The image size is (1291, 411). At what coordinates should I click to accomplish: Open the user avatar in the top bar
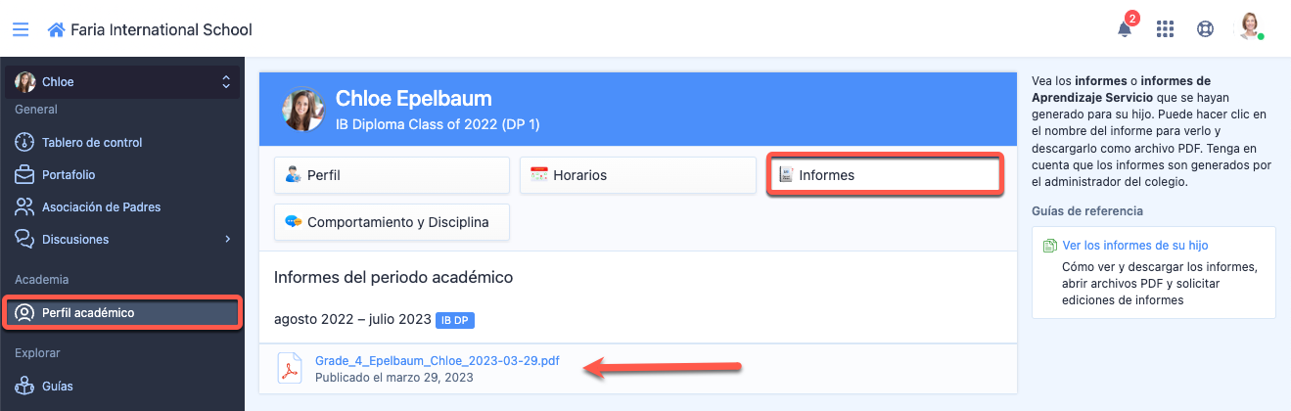pos(1250,26)
